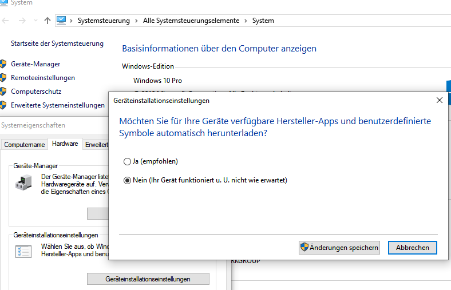
Task: Select Nein radio option
Action: (205, 181)
